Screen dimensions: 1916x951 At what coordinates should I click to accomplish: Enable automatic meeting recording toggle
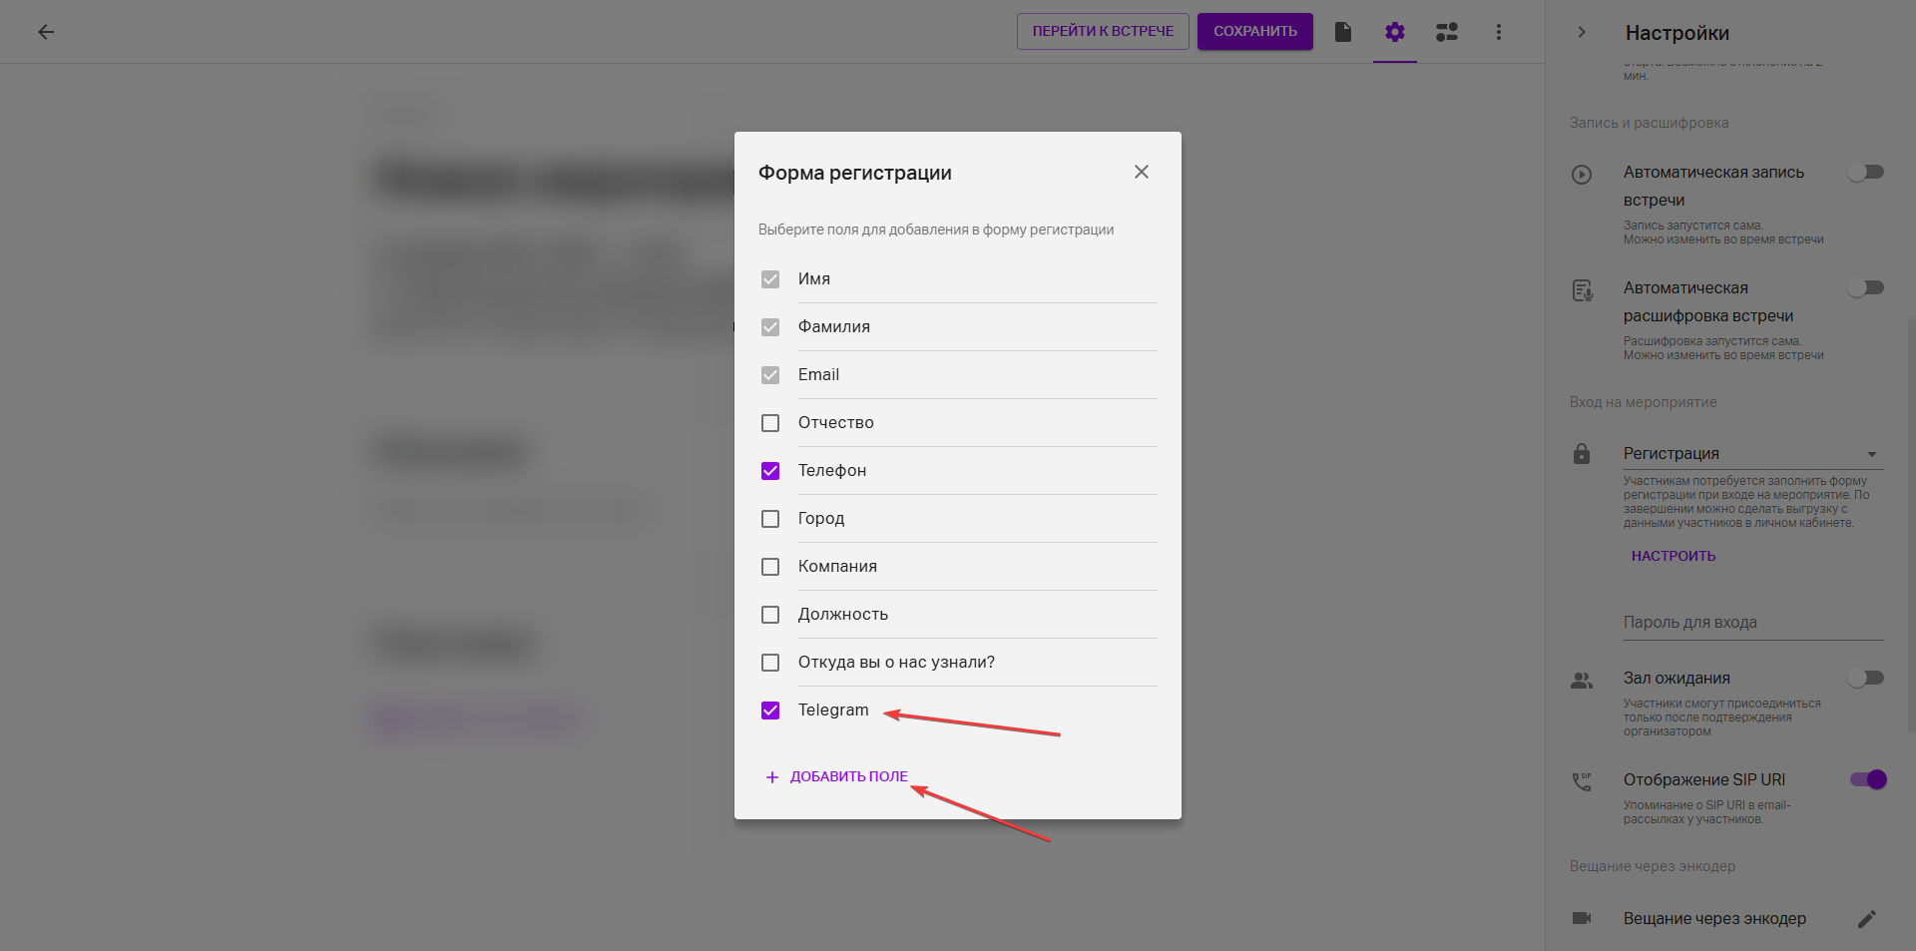[x=1865, y=173]
